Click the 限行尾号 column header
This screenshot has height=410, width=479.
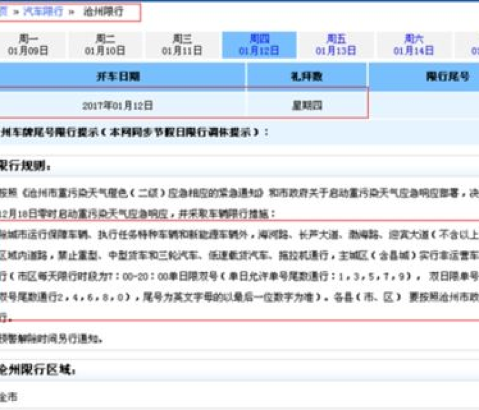tap(424, 77)
